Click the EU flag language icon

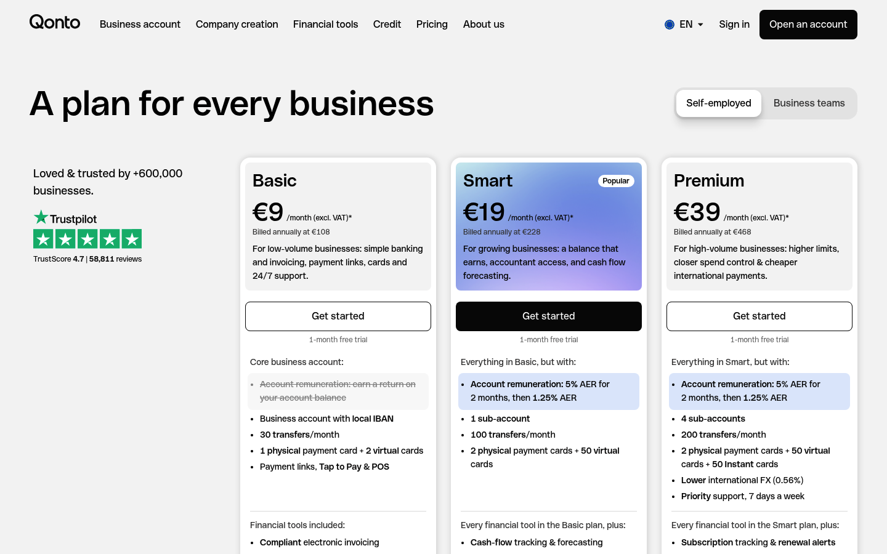pyautogui.click(x=670, y=25)
